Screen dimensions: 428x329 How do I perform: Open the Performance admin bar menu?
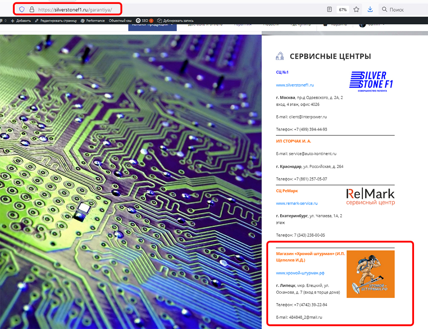pyautogui.click(x=93, y=21)
